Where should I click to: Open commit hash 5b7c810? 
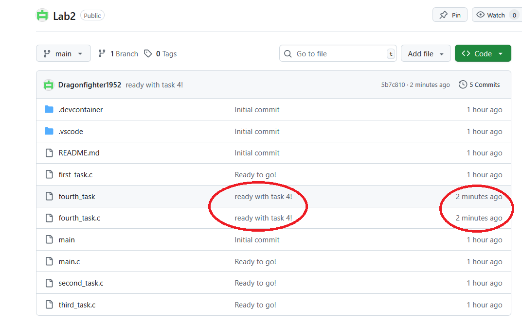[x=393, y=85]
